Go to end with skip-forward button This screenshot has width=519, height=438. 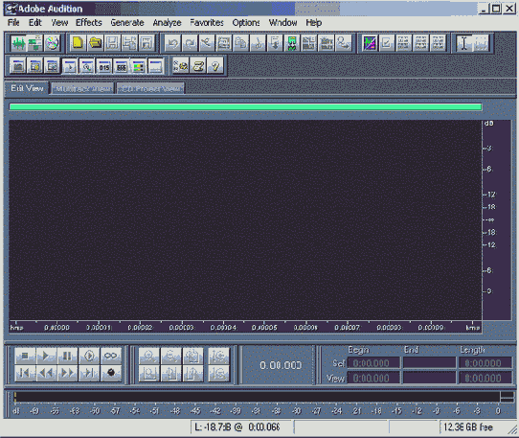(89, 373)
